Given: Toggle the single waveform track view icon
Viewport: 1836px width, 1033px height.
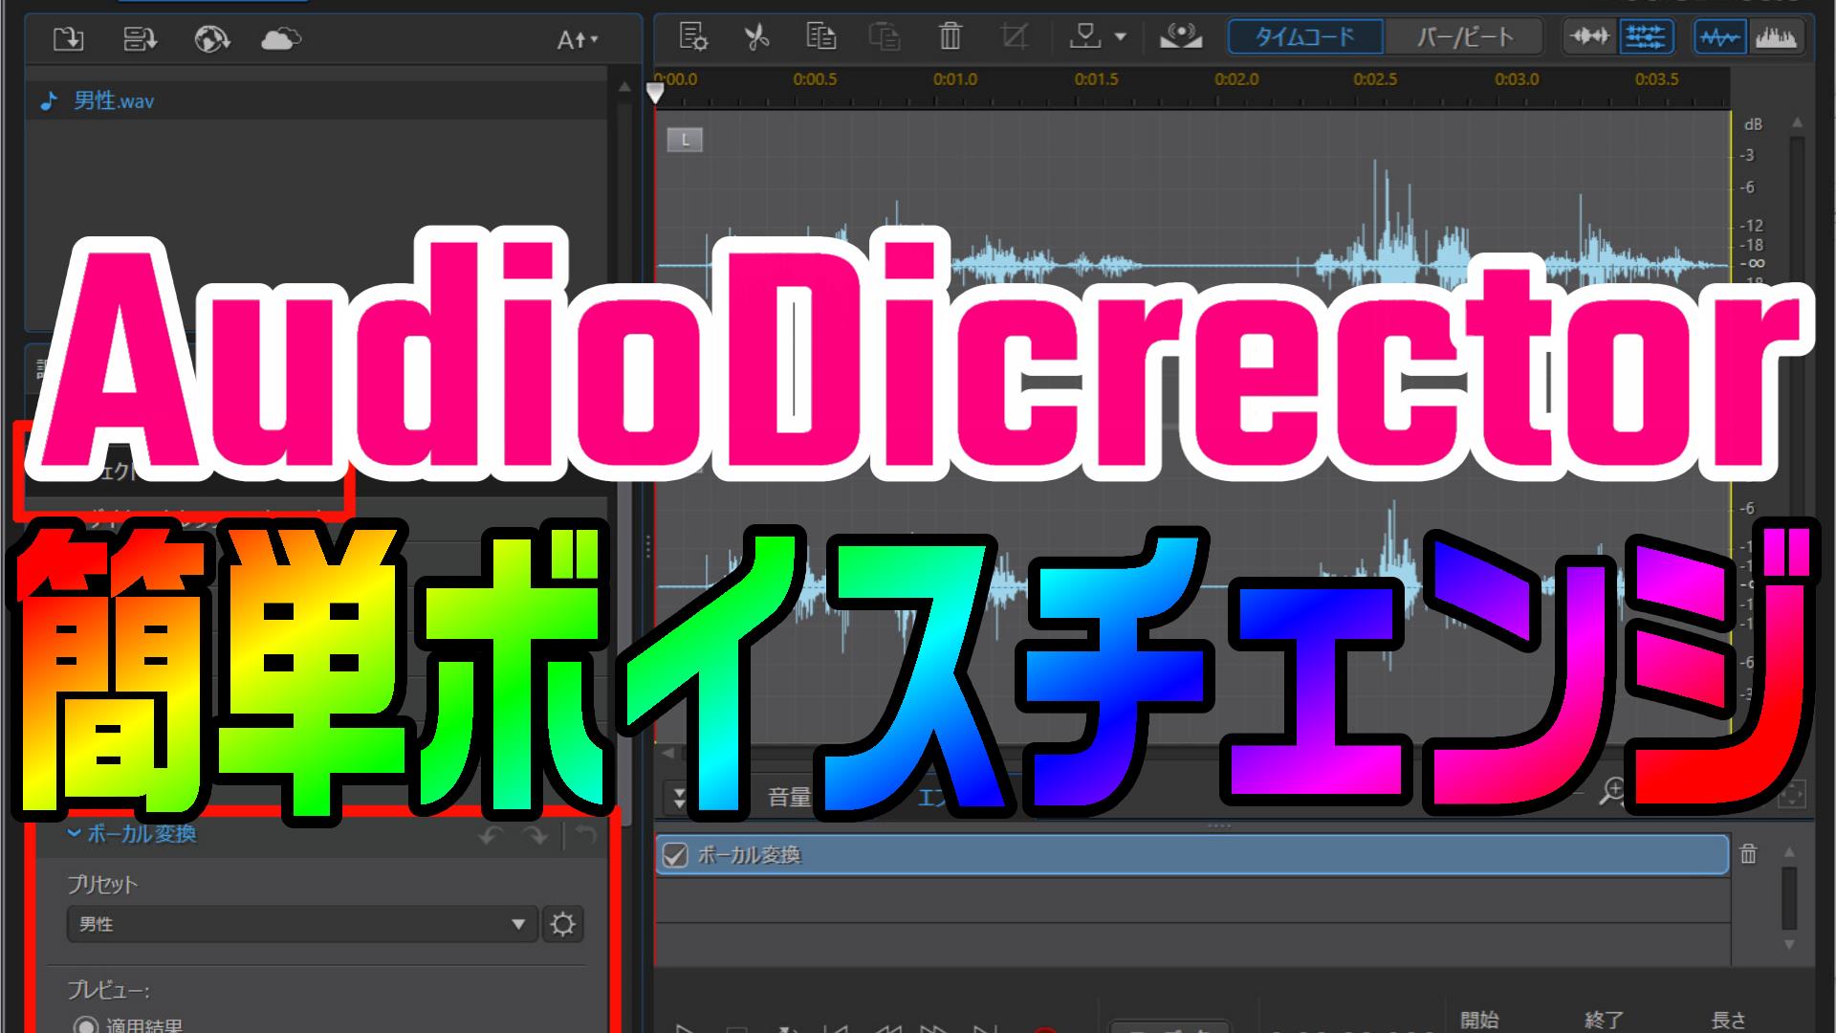Looking at the screenshot, I should click(x=1590, y=37).
